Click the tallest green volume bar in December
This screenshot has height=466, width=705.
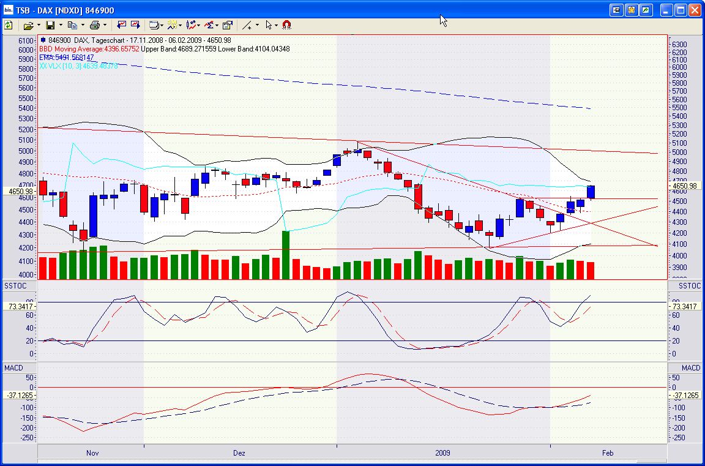(x=286, y=255)
